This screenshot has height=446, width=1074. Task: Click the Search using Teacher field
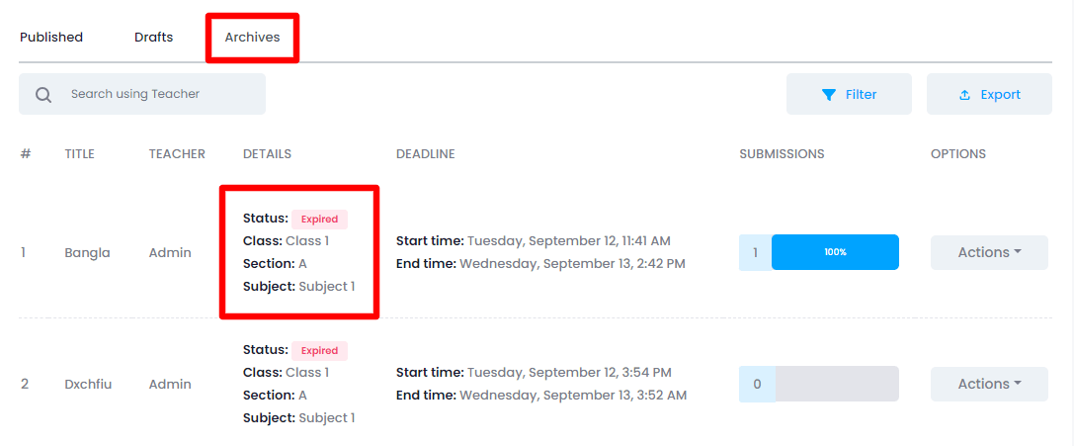click(x=158, y=94)
